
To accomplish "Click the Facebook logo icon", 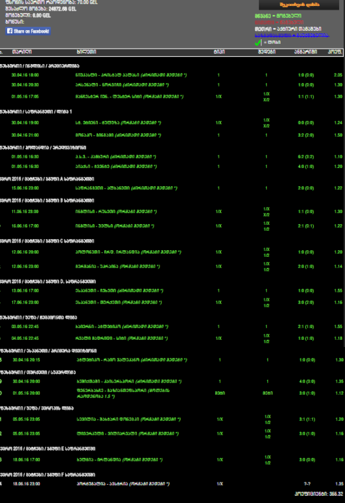I will click(x=9, y=31).
